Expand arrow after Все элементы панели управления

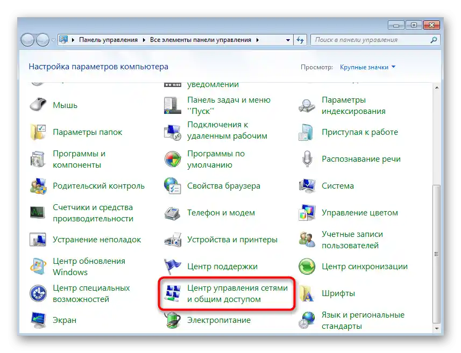[x=257, y=40]
